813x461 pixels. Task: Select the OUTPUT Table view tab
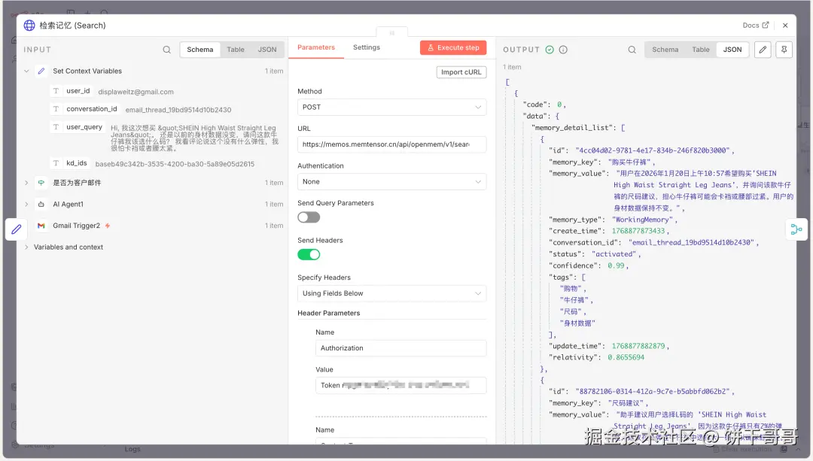point(701,50)
